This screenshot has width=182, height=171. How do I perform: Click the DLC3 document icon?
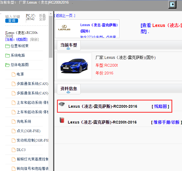[14, 150]
